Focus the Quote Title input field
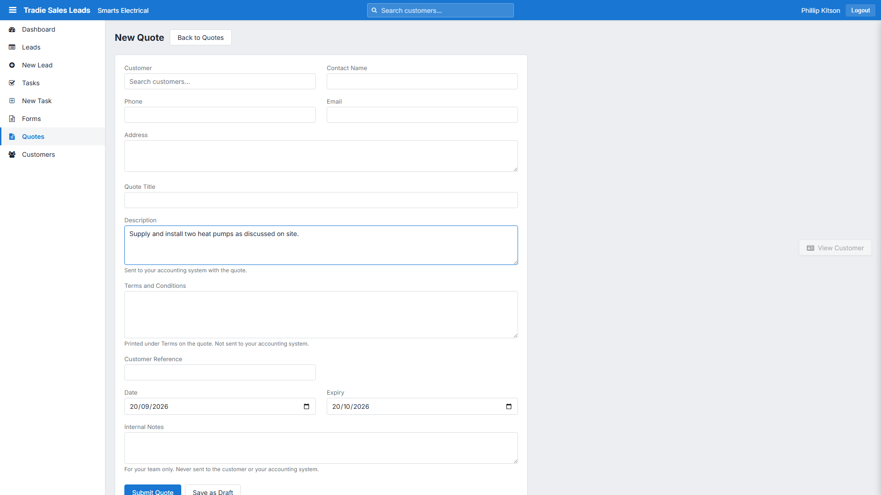This screenshot has height=495, width=881. pyautogui.click(x=321, y=200)
